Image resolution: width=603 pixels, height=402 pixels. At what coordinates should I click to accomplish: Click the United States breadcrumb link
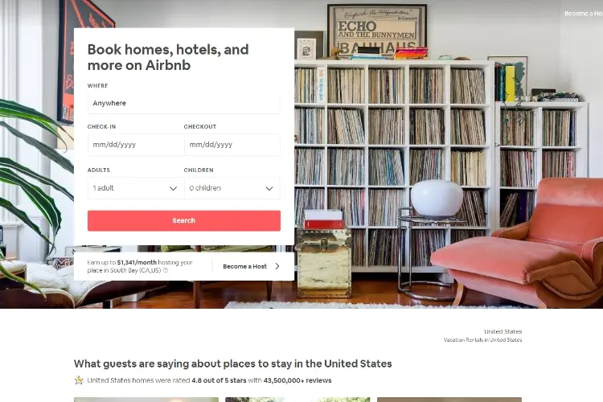[x=503, y=331]
